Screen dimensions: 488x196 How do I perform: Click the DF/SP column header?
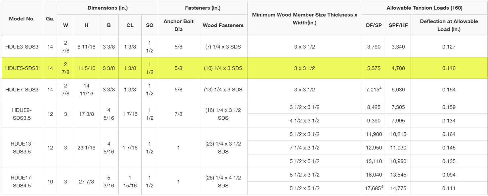(374, 25)
